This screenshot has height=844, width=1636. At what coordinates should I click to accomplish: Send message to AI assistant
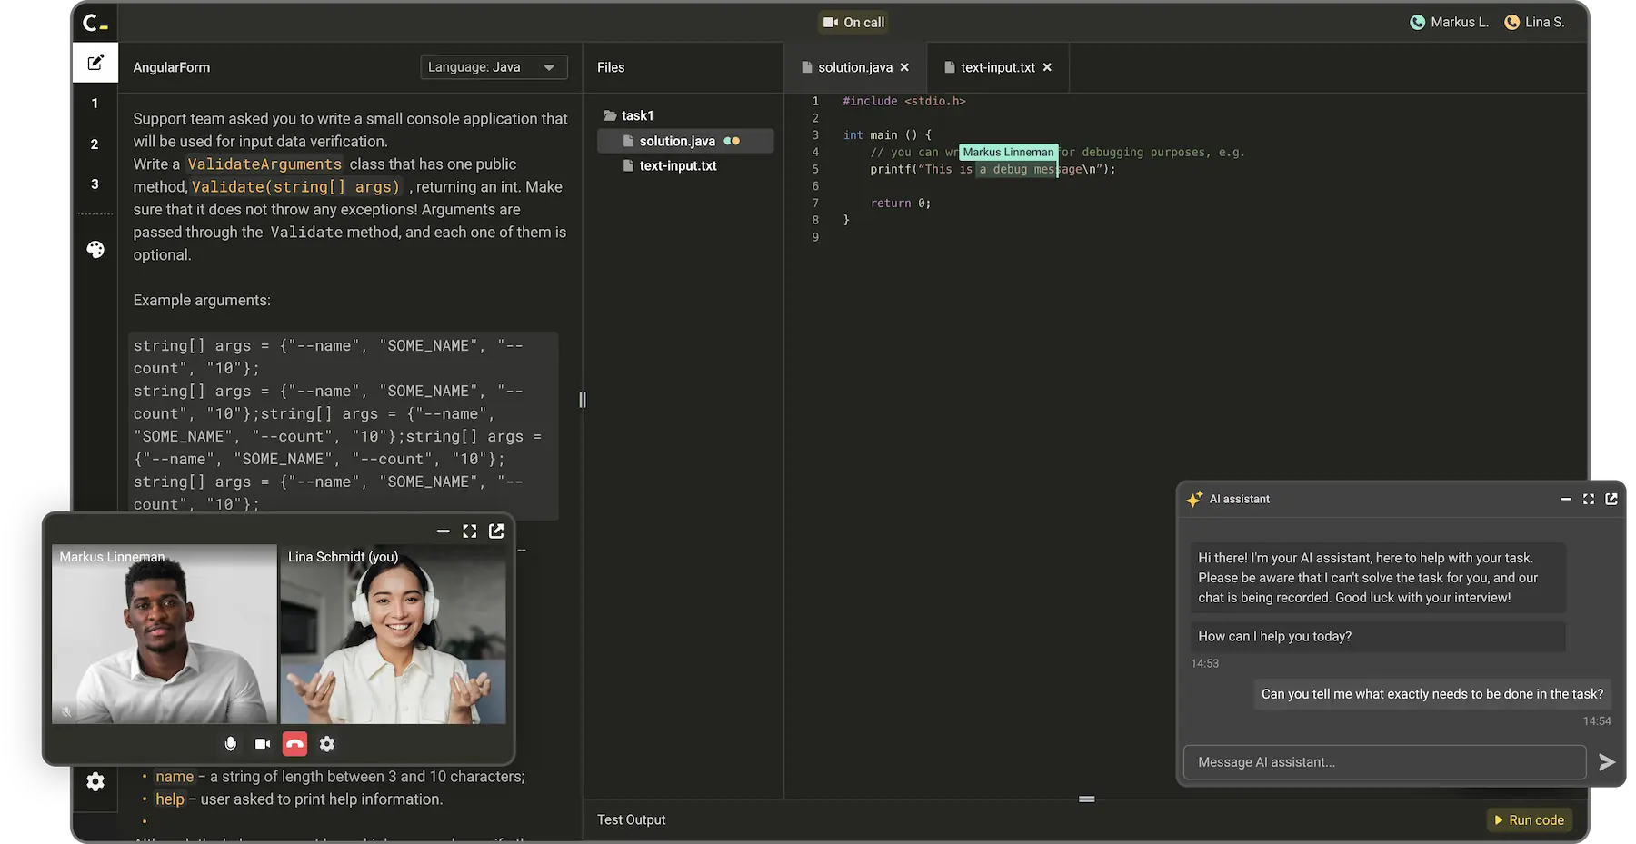(x=1607, y=762)
